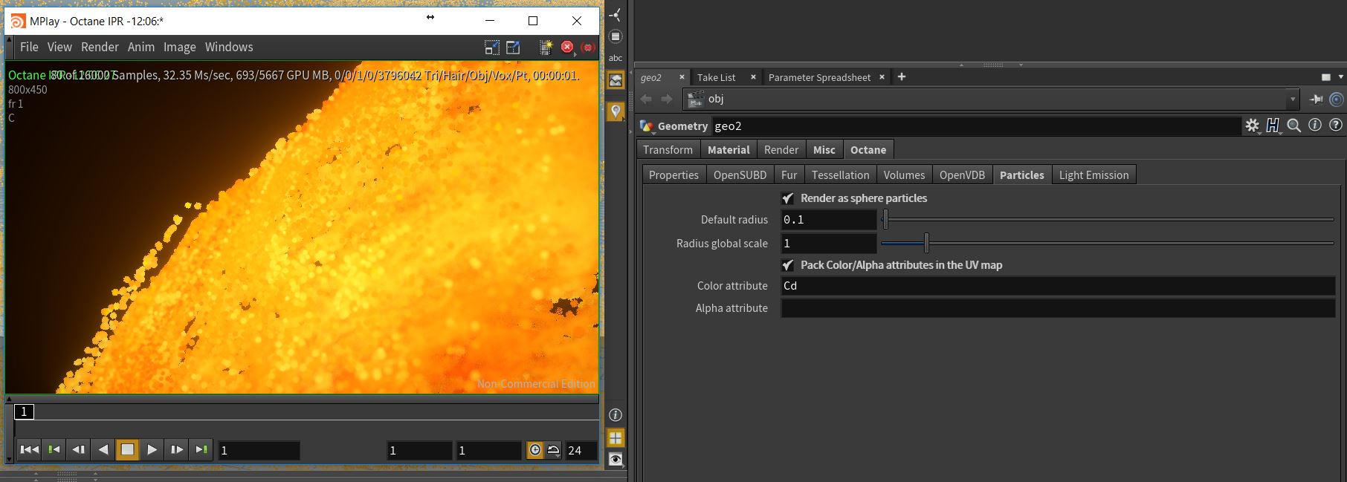Open the Octane Fur sub-tab

789,175
